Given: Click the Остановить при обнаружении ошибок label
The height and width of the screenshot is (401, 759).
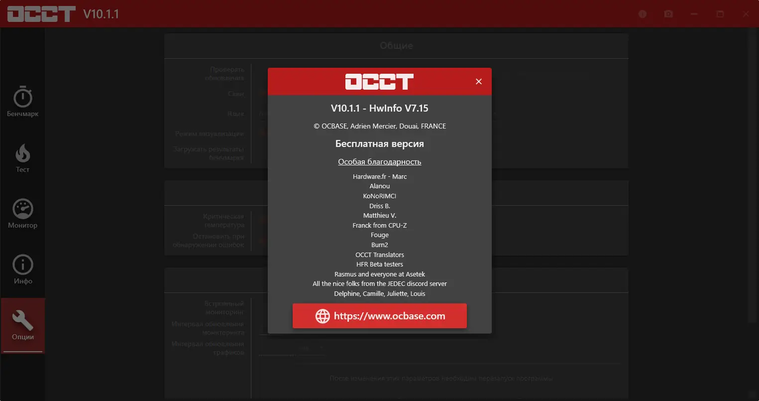Looking at the screenshot, I should click(x=209, y=241).
